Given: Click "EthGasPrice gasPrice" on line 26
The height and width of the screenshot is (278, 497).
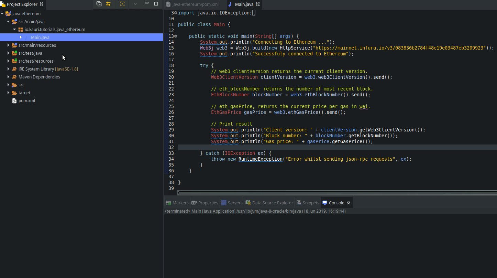Looking at the screenshot, I should [239, 112].
